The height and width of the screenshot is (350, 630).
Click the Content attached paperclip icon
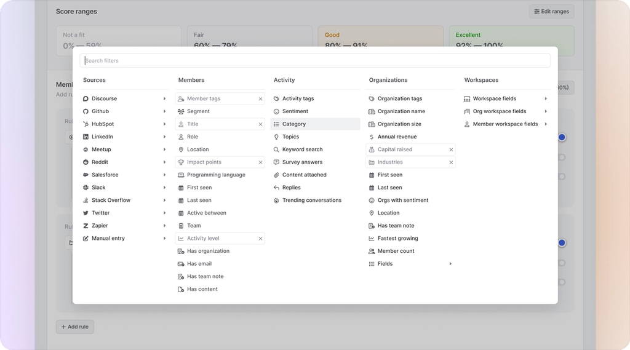pos(276,175)
